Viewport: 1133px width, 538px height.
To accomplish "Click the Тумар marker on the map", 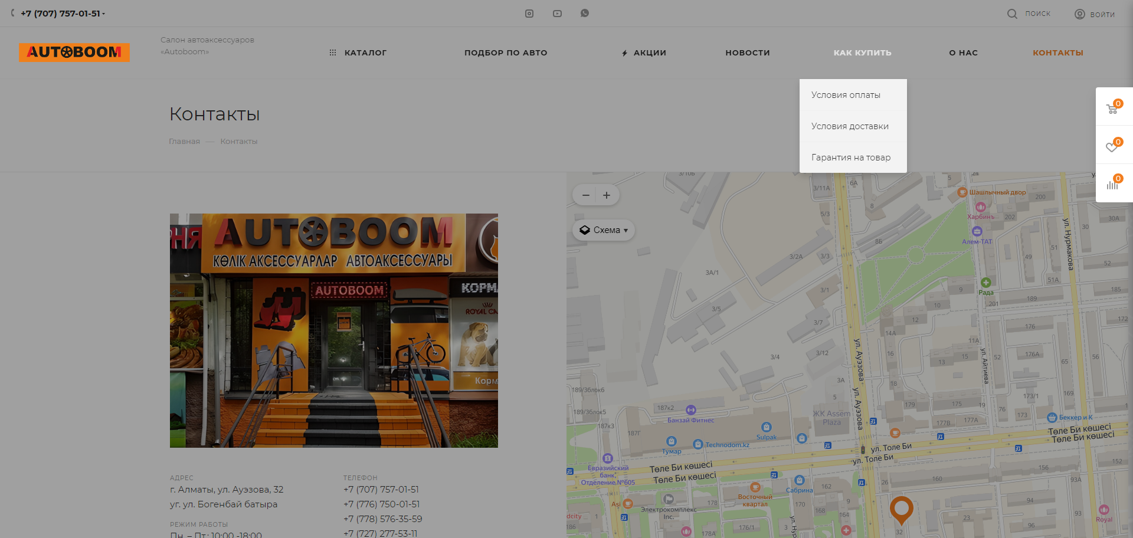I will point(672,441).
